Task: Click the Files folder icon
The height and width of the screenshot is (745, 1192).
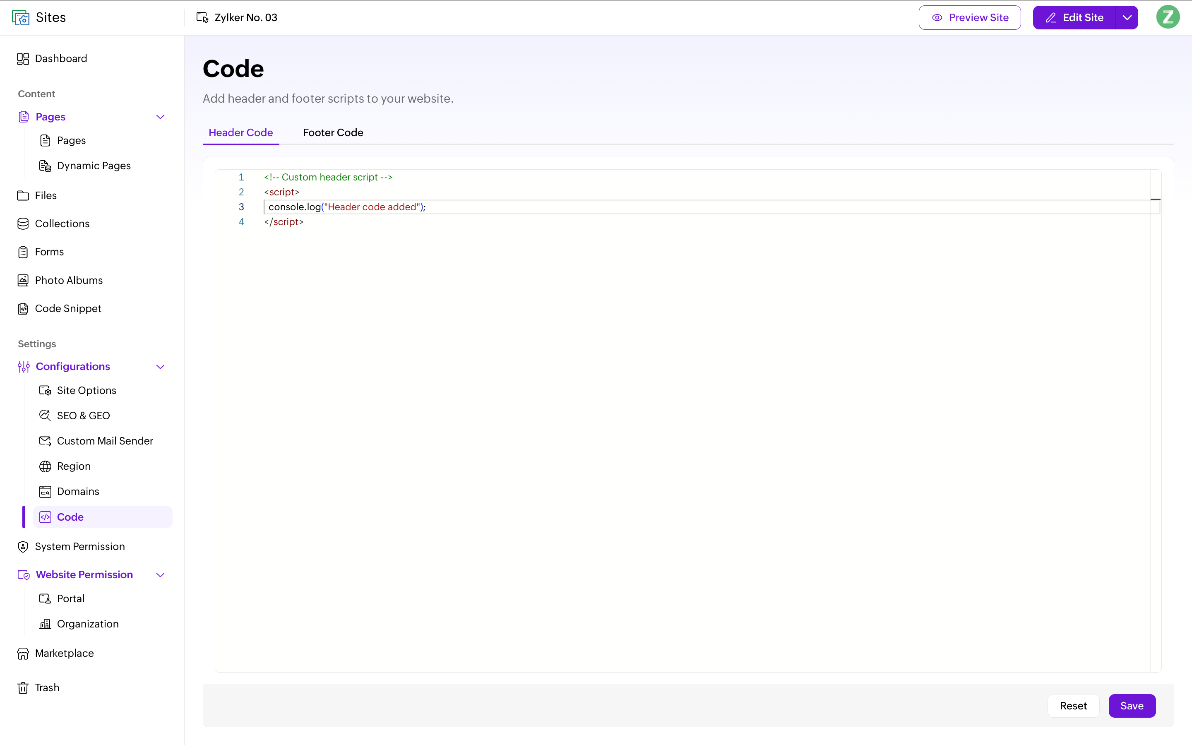Action: [23, 196]
